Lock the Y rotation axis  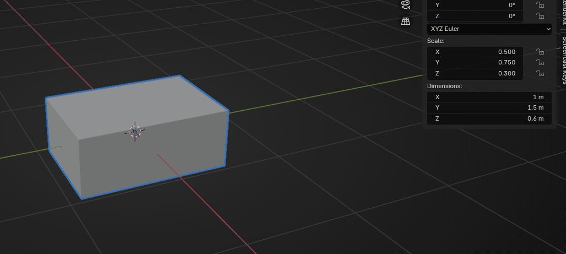click(540, 5)
